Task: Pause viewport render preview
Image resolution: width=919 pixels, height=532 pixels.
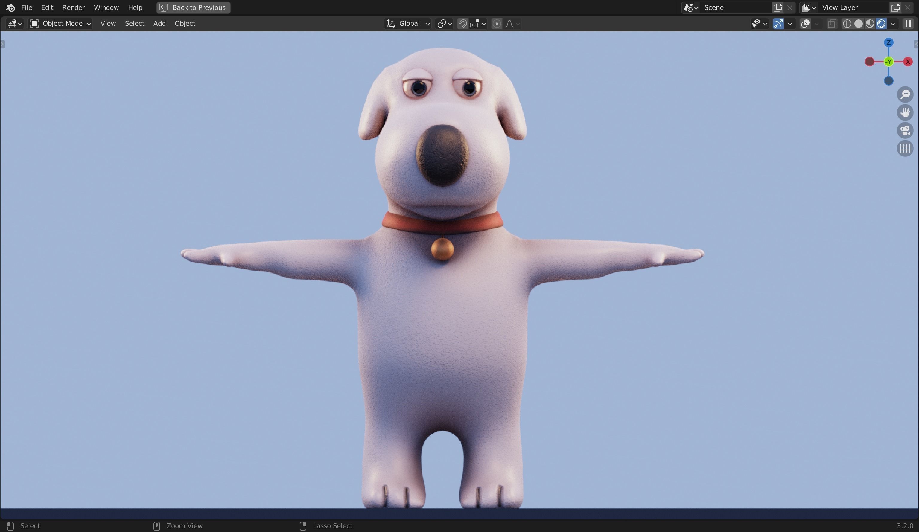Action: click(908, 24)
